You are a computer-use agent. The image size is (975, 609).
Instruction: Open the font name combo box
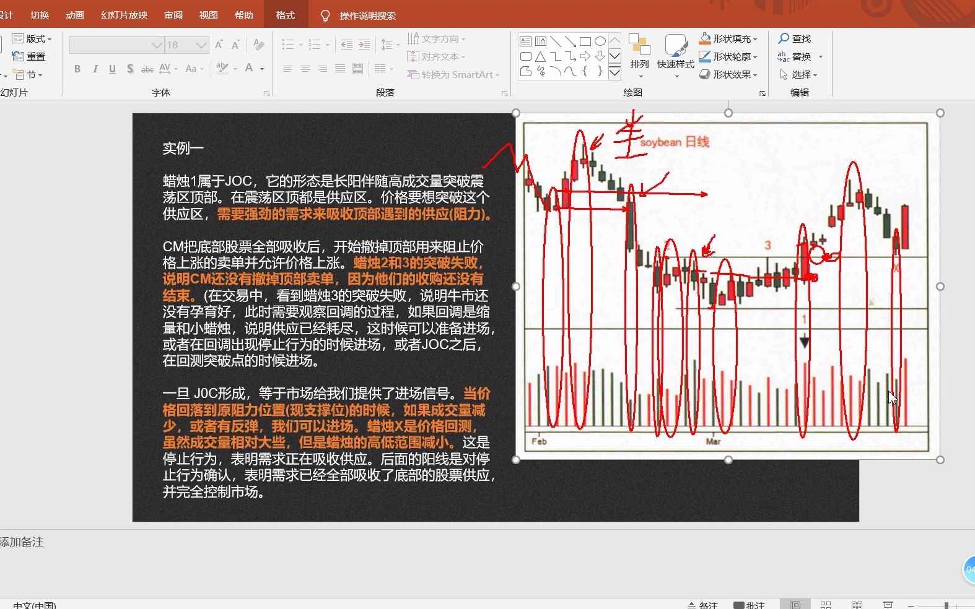pyautogui.click(x=116, y=45)
